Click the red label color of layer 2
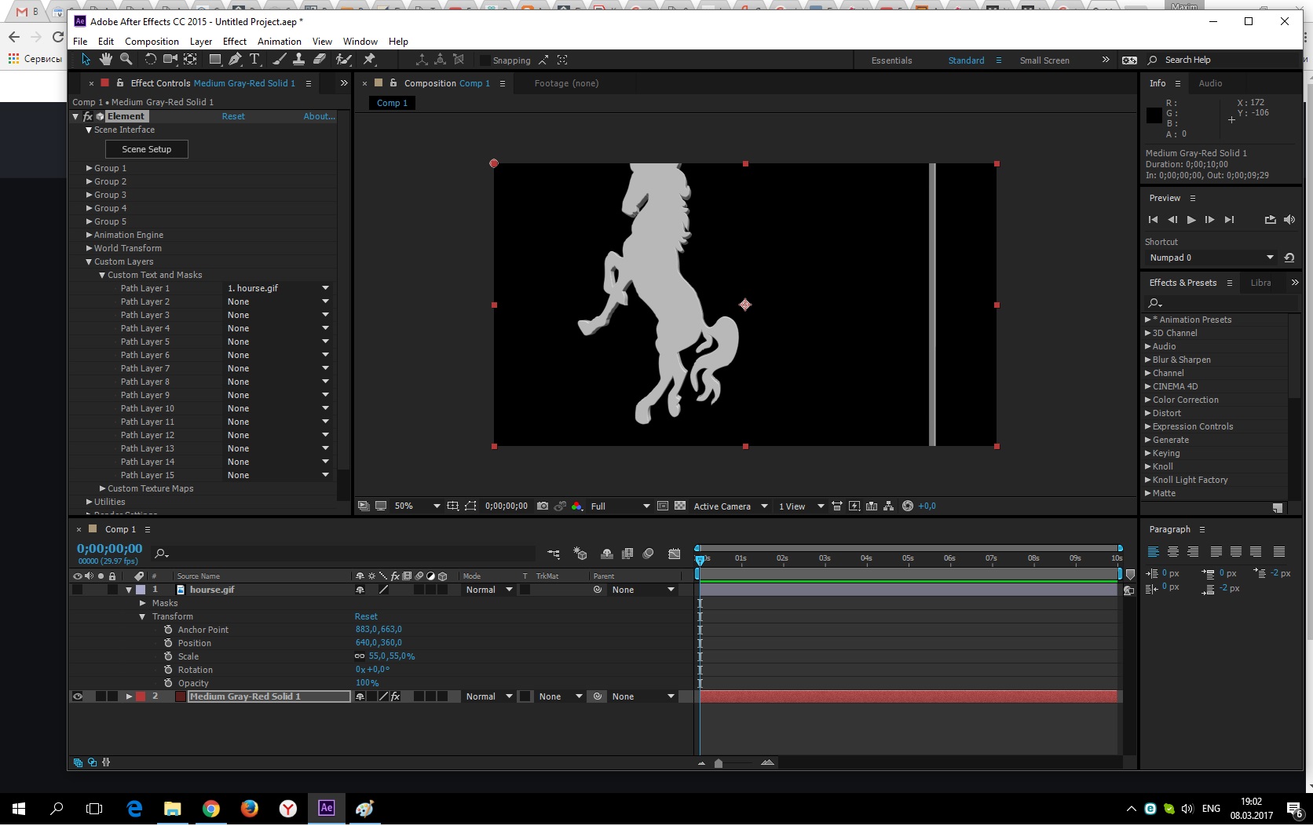 [x=141, y=696]
